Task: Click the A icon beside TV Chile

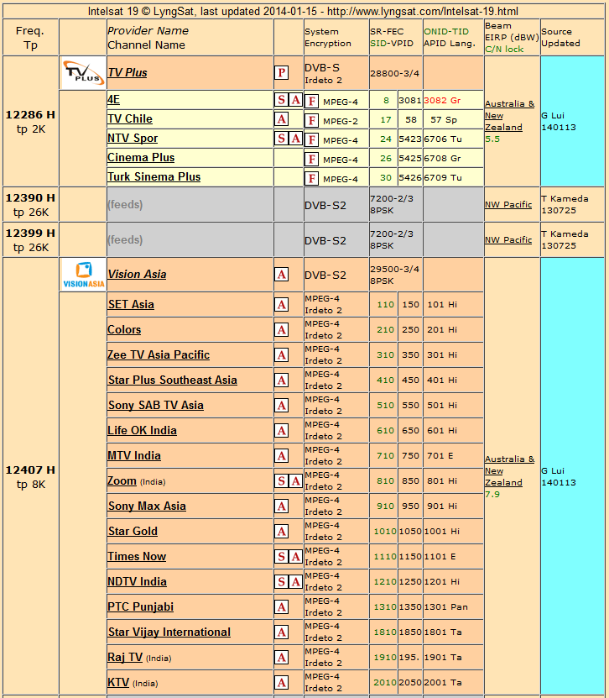Action: click(281, 119)
